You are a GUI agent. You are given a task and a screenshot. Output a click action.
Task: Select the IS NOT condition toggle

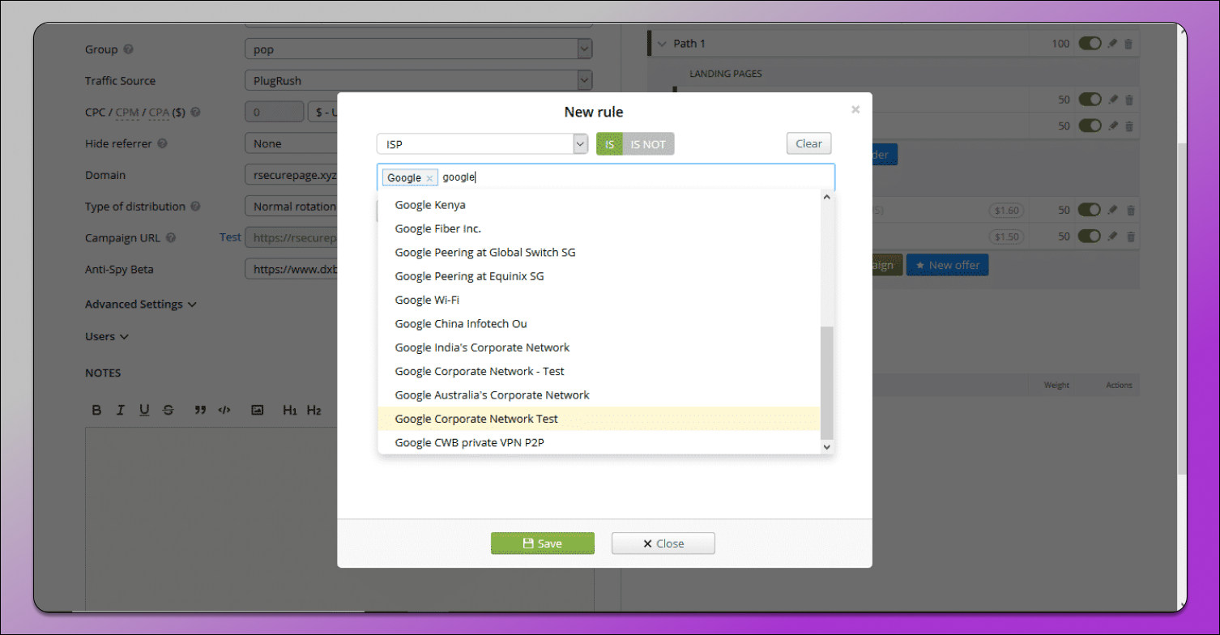tap(647, 144)
